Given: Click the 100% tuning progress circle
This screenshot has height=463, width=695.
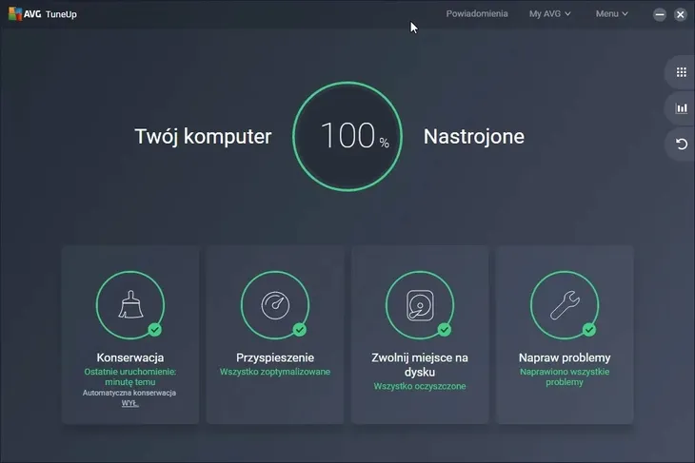Looking at the screenshot, I should [x=347, y=136].
